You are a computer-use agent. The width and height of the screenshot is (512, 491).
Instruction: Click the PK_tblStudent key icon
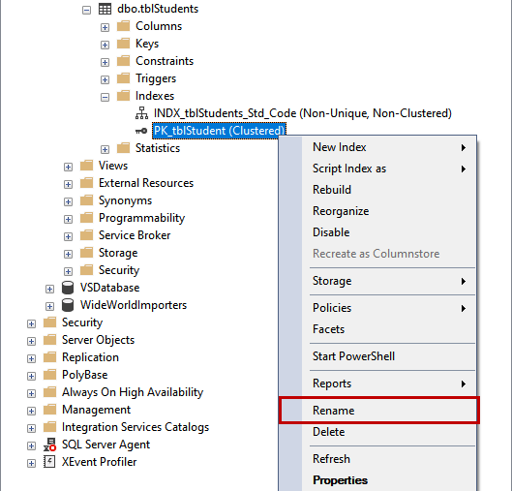pos(141,131)
